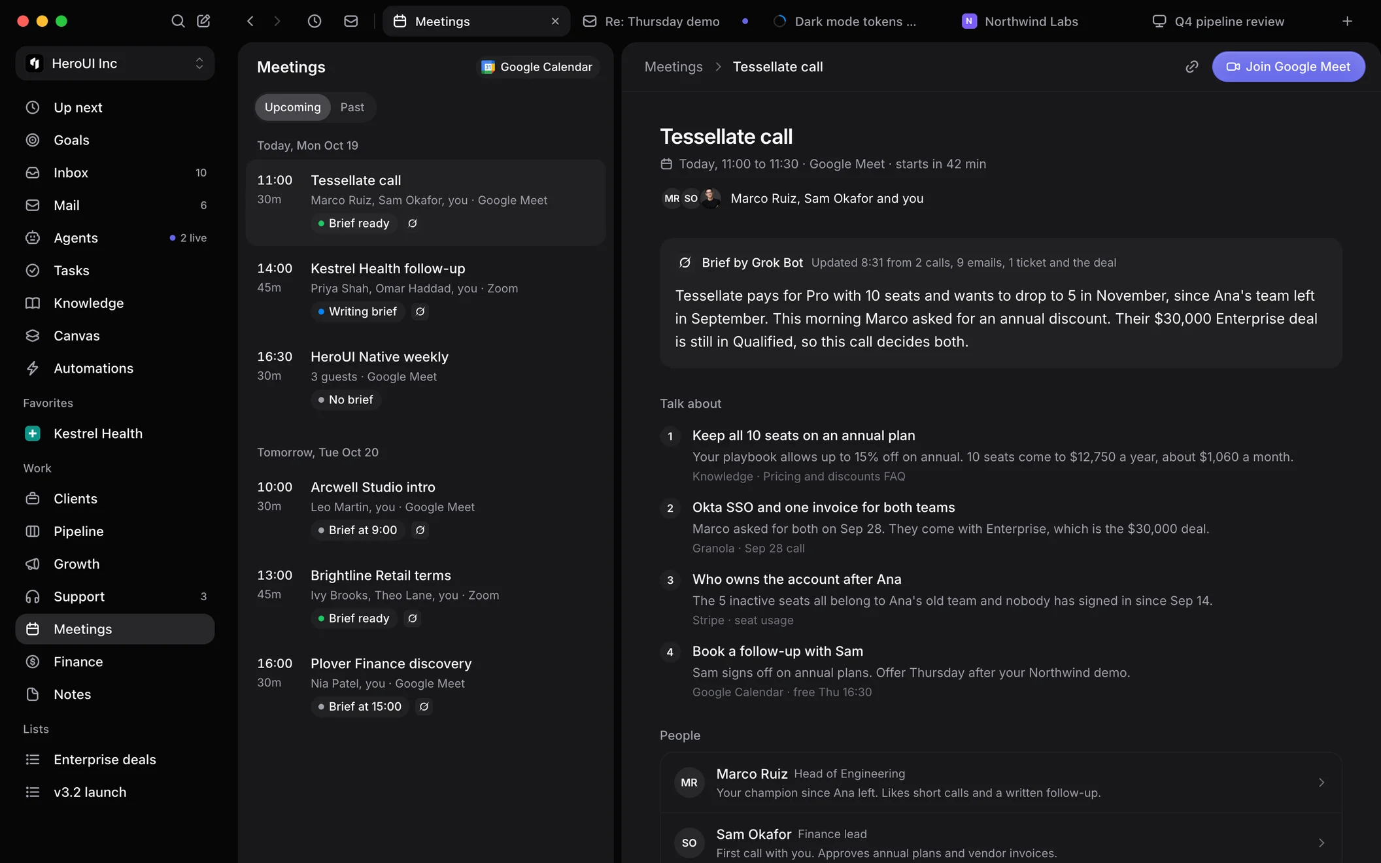Open the HeroUI Inc workspace switcher
1381x863 pixels.
pos(115,63)
